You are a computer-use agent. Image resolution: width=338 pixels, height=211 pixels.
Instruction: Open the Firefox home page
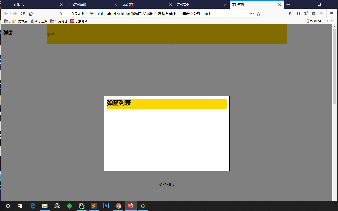point(30,14)
